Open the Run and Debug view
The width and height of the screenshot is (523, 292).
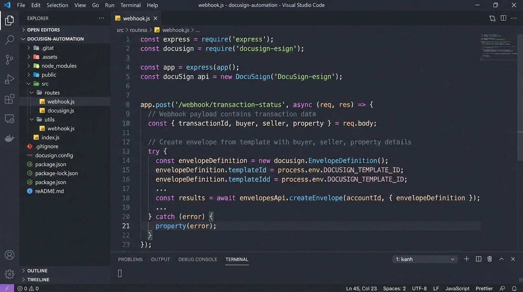click(10, 79)
